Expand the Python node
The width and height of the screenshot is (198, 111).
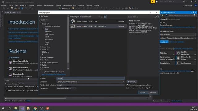pos(41,65)
